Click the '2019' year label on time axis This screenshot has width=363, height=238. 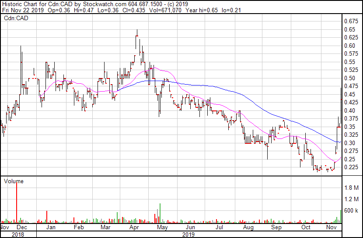[188, 234]
